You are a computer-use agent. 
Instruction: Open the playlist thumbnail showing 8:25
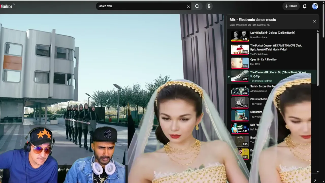point(240,141)
